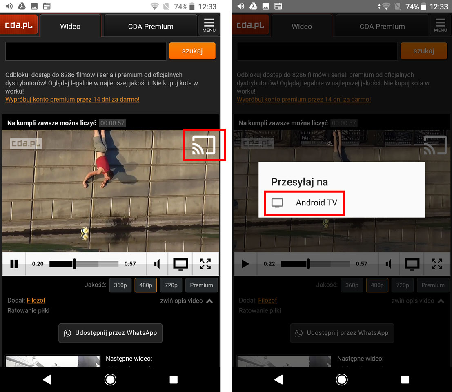
Task: Click szukaj button on right phone
Action: (424, 51)
